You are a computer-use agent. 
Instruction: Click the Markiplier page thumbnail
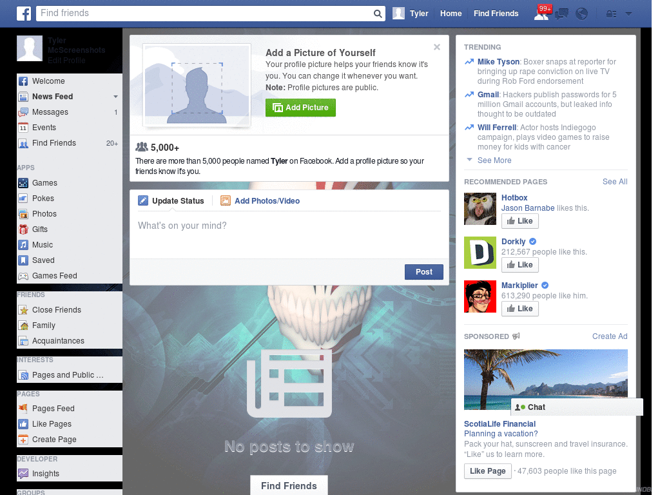click(480, 296)
